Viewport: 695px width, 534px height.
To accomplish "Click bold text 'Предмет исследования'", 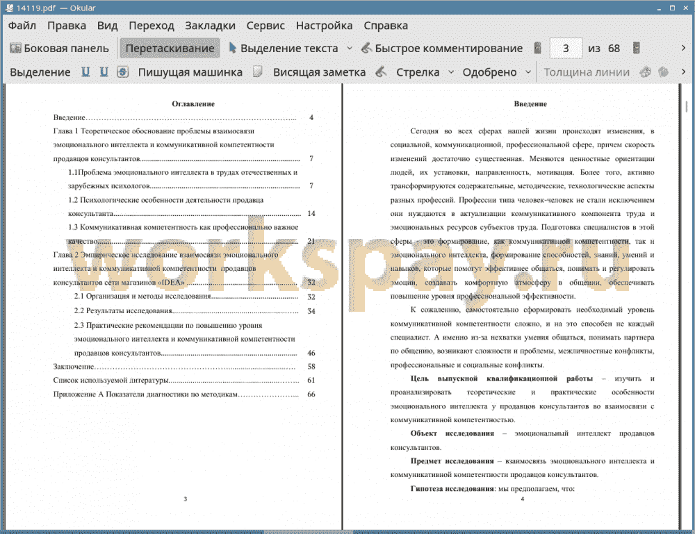I will (452, 461).
